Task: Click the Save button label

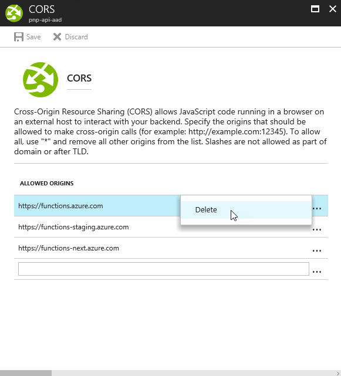Action: point(33,37)
